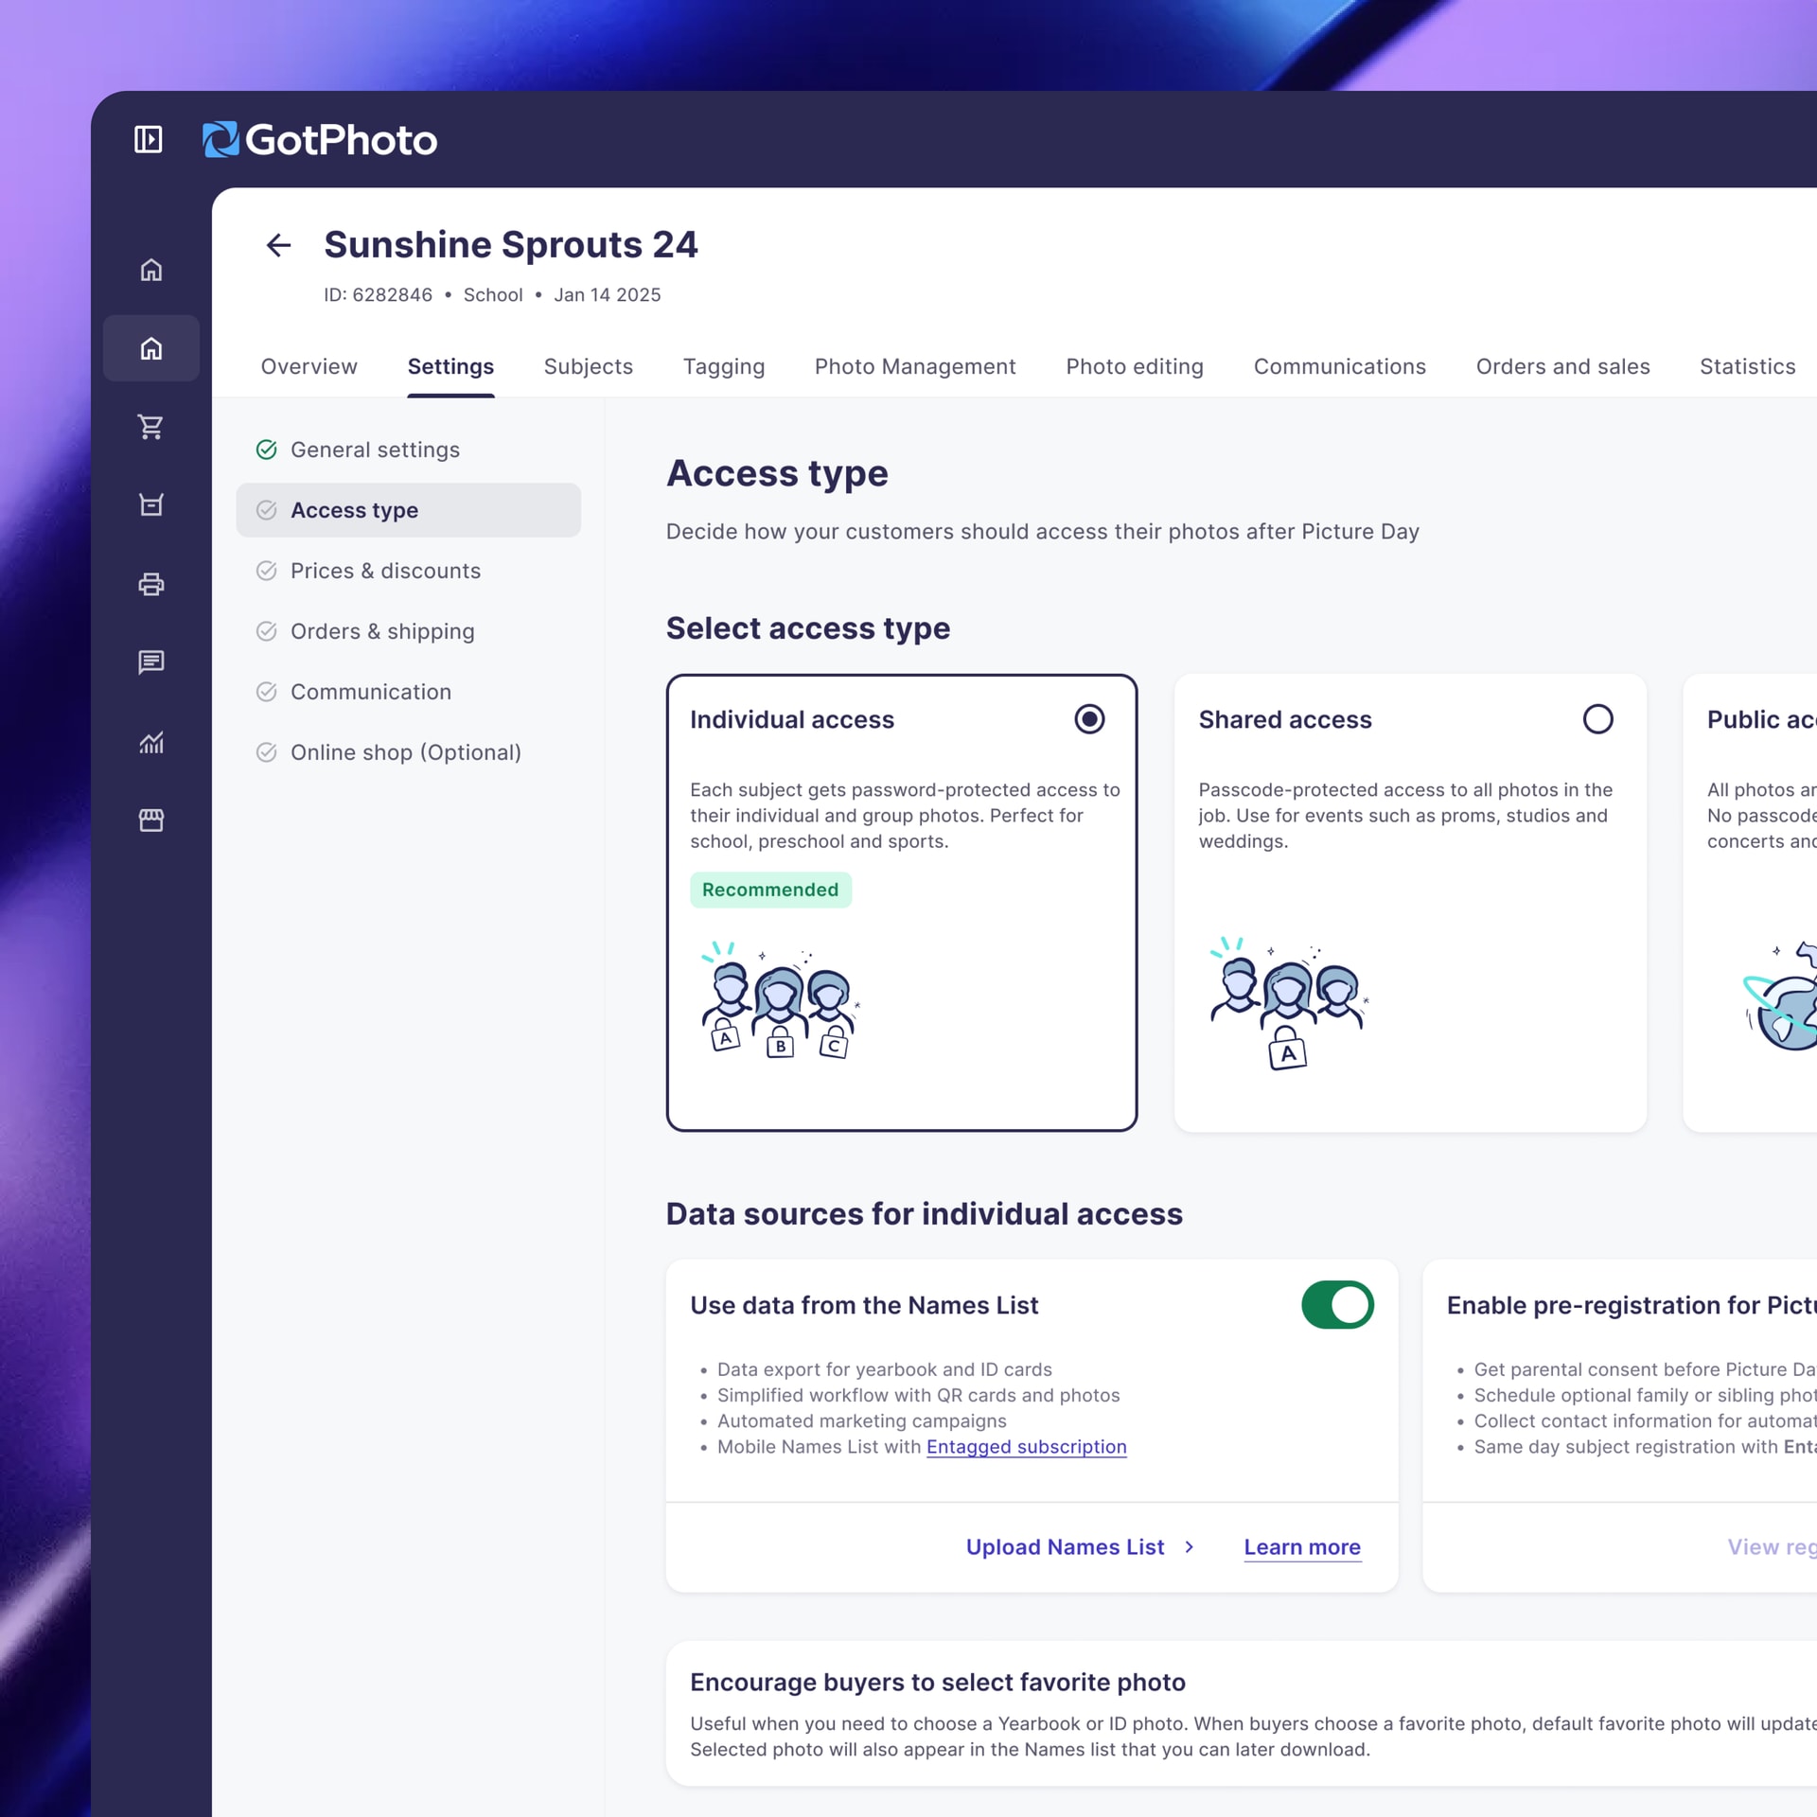Open the shopping cart sidebar icon
The width and height of the screenshot is (1817, 1817).
[x=151, y=427]
